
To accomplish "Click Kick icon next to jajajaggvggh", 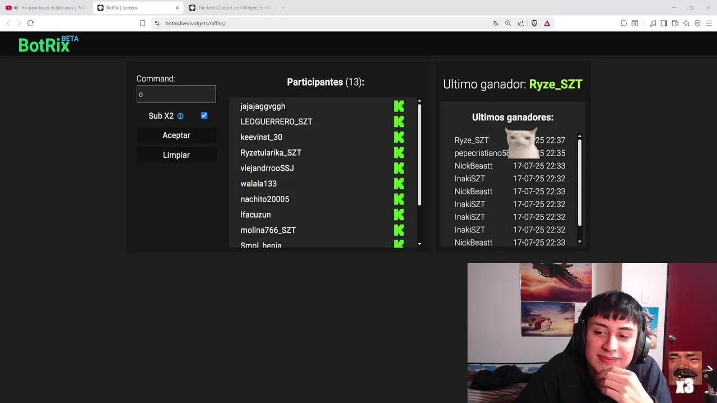I will click(399, 106).
